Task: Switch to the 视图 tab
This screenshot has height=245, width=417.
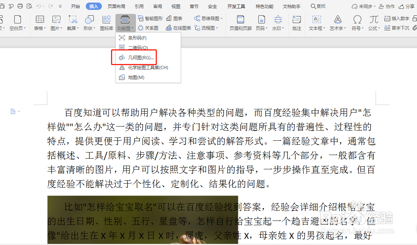Action: [176, 6]
